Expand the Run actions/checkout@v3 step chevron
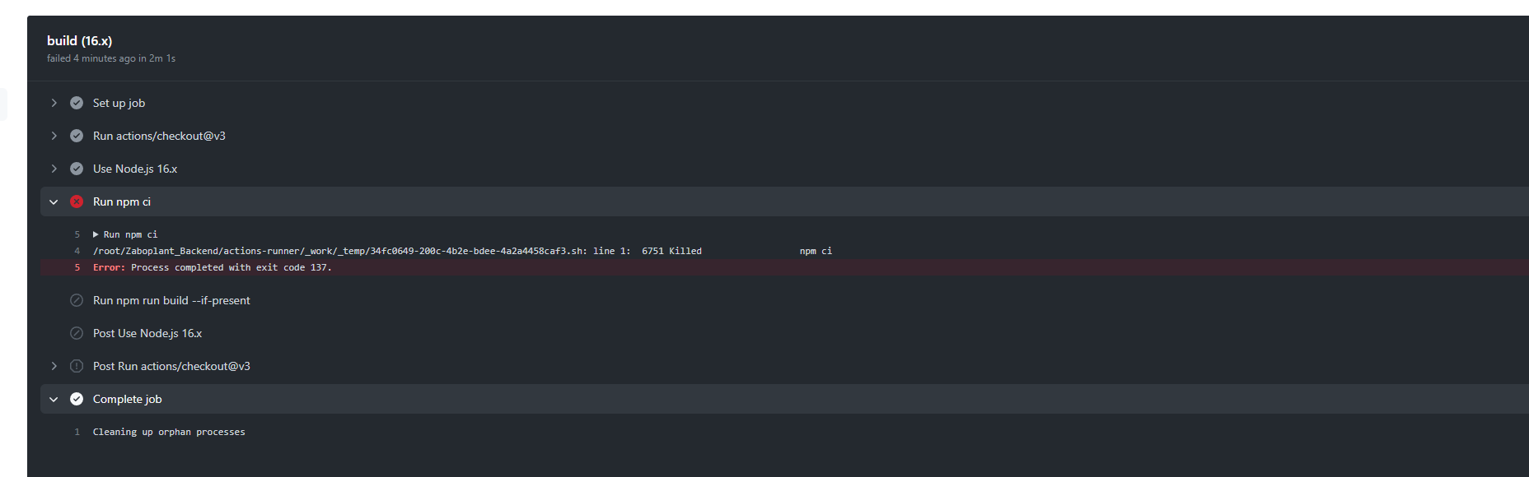The image size is (1529, 477). point(54,136)
